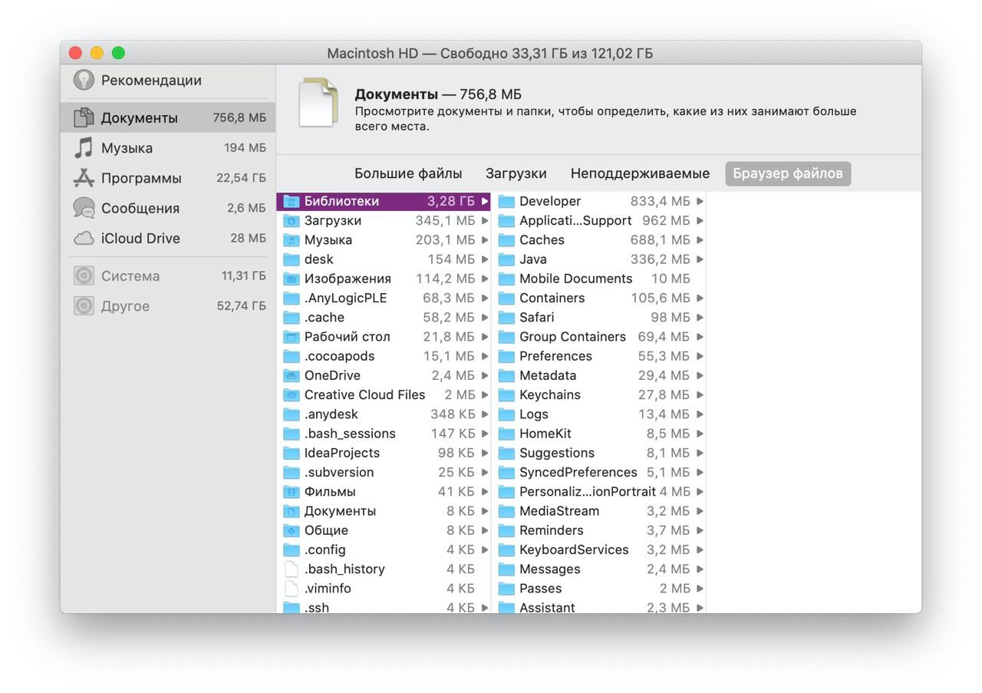Screen dimensions: 982x693
Task: Select the Браузер файлов tab
Action: [x=788, y=173]
